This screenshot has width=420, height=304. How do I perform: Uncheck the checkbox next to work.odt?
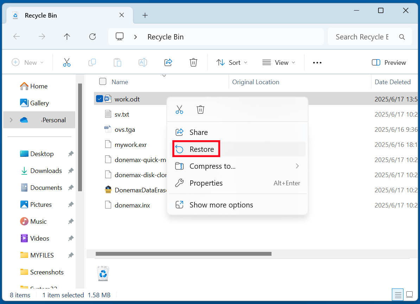click(99, 99)
